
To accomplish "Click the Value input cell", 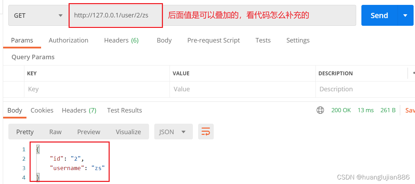I will pos(242,89).
